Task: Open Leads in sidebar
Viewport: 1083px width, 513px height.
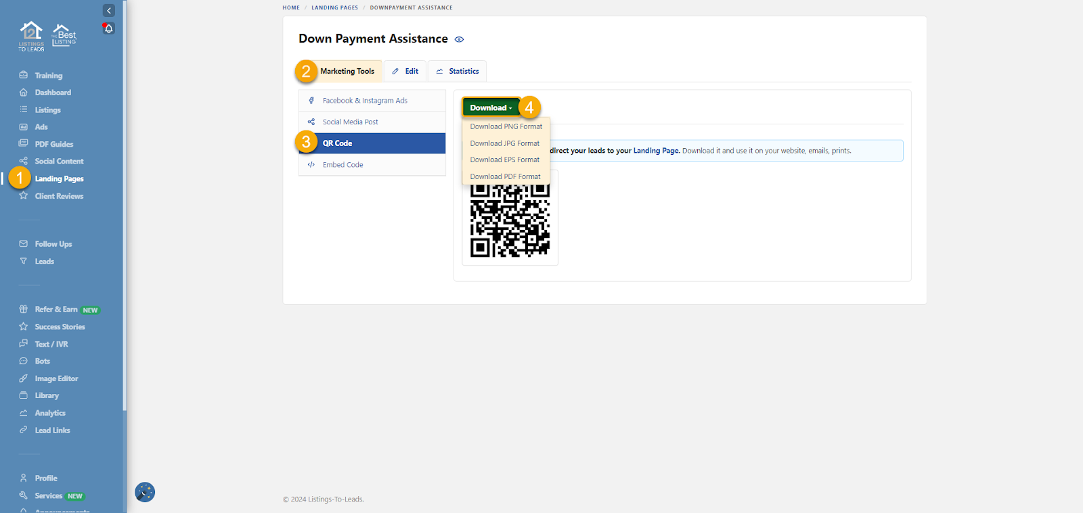Action: tap(45, 262)
